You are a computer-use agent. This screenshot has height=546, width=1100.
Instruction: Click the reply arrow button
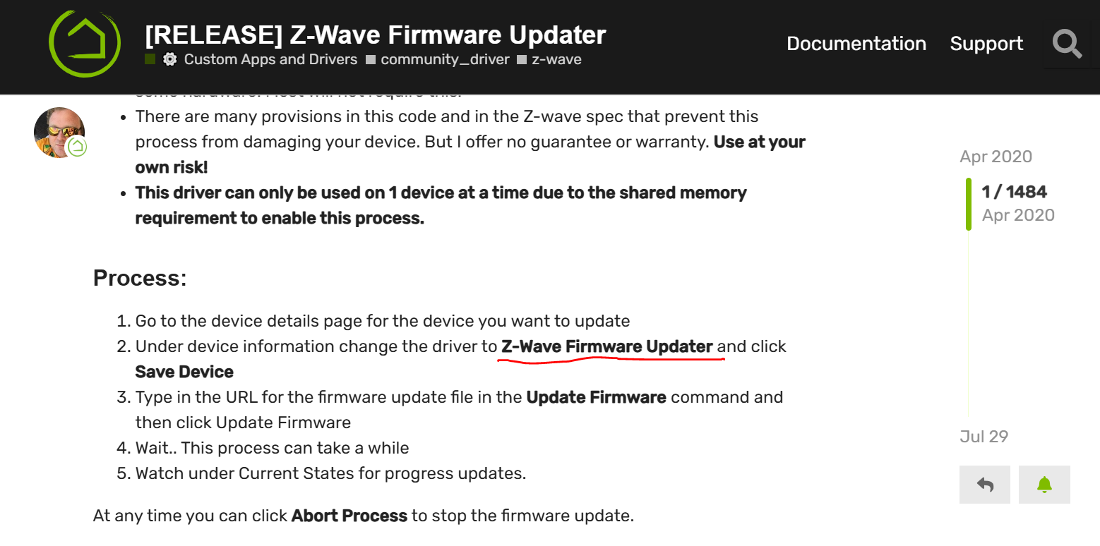click(985, 485)
